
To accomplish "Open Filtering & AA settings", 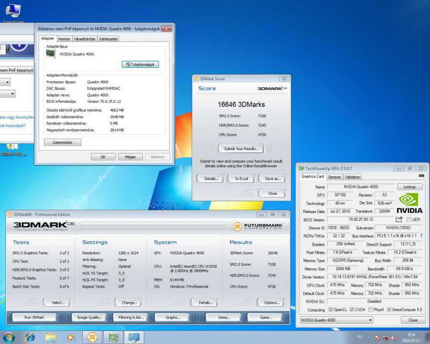I will click(131, 317).
